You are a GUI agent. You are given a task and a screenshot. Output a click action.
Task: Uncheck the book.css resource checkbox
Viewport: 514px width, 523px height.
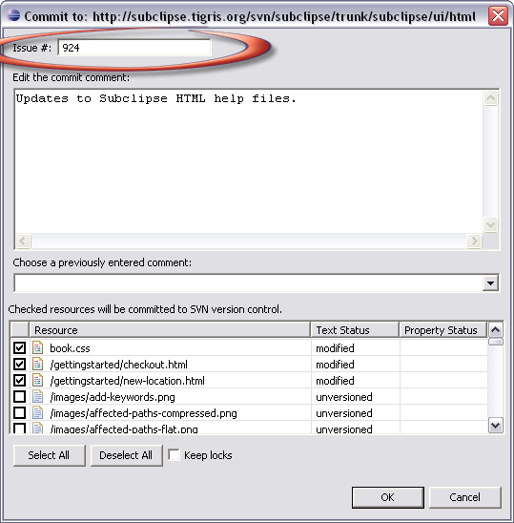pos(19,348)
